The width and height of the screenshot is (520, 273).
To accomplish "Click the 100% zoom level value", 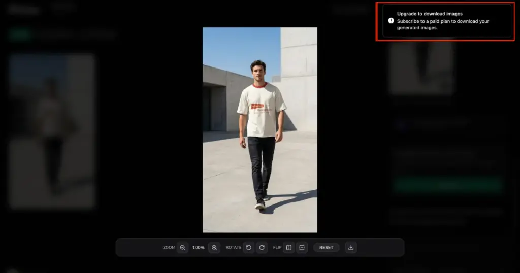I will click(199, 248).
